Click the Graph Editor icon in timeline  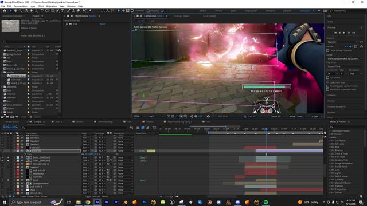(x=154, y=128)
